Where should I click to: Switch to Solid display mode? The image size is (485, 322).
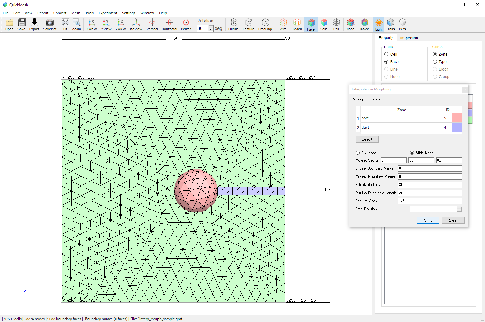324,24
